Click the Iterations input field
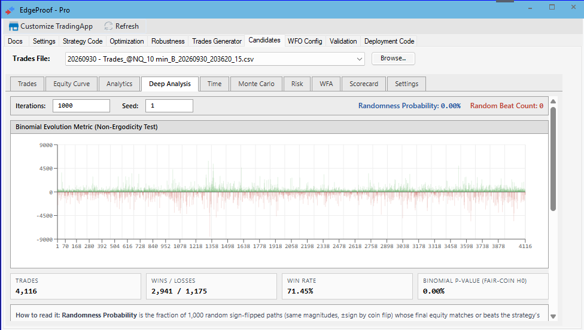584x330 pixels. pyautogui.click(x=81, y=106)
